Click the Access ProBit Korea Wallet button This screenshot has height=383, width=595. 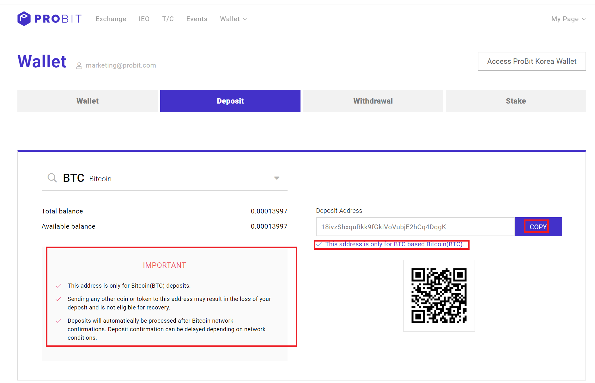(532, 61)
